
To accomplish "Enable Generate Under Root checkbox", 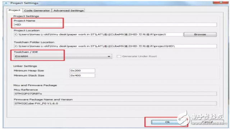I will tap(119, 56).
